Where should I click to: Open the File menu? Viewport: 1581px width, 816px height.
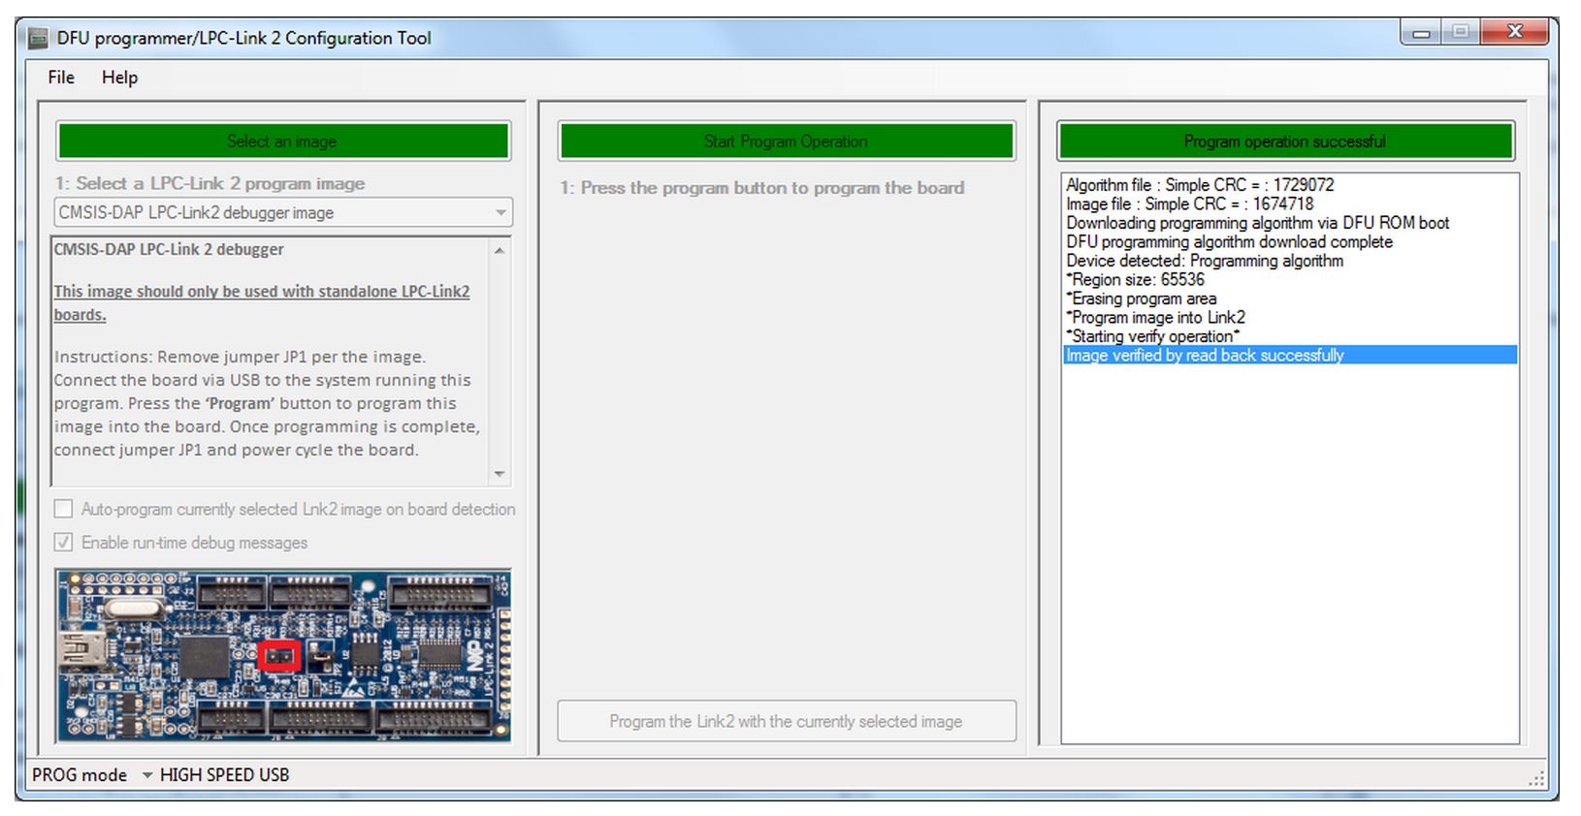pos(61,78)
